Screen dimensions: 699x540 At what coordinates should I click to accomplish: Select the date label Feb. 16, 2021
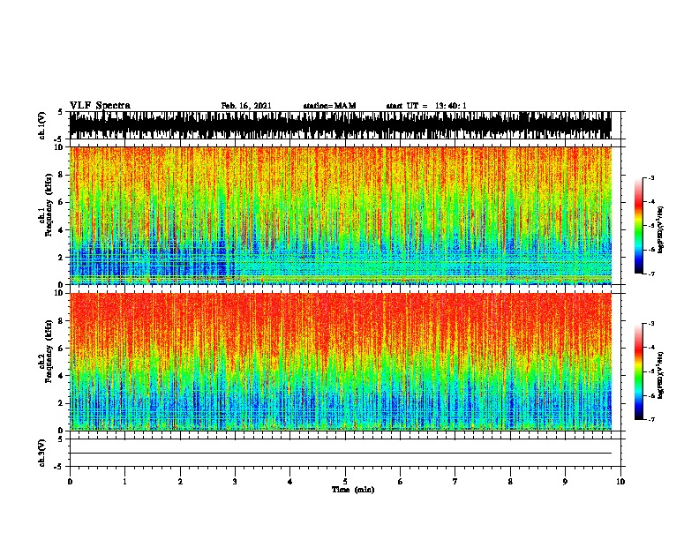(x=246, y=106)
